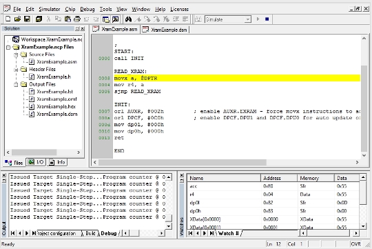Switch to the Debug output tab

click(x=109, y=233)
